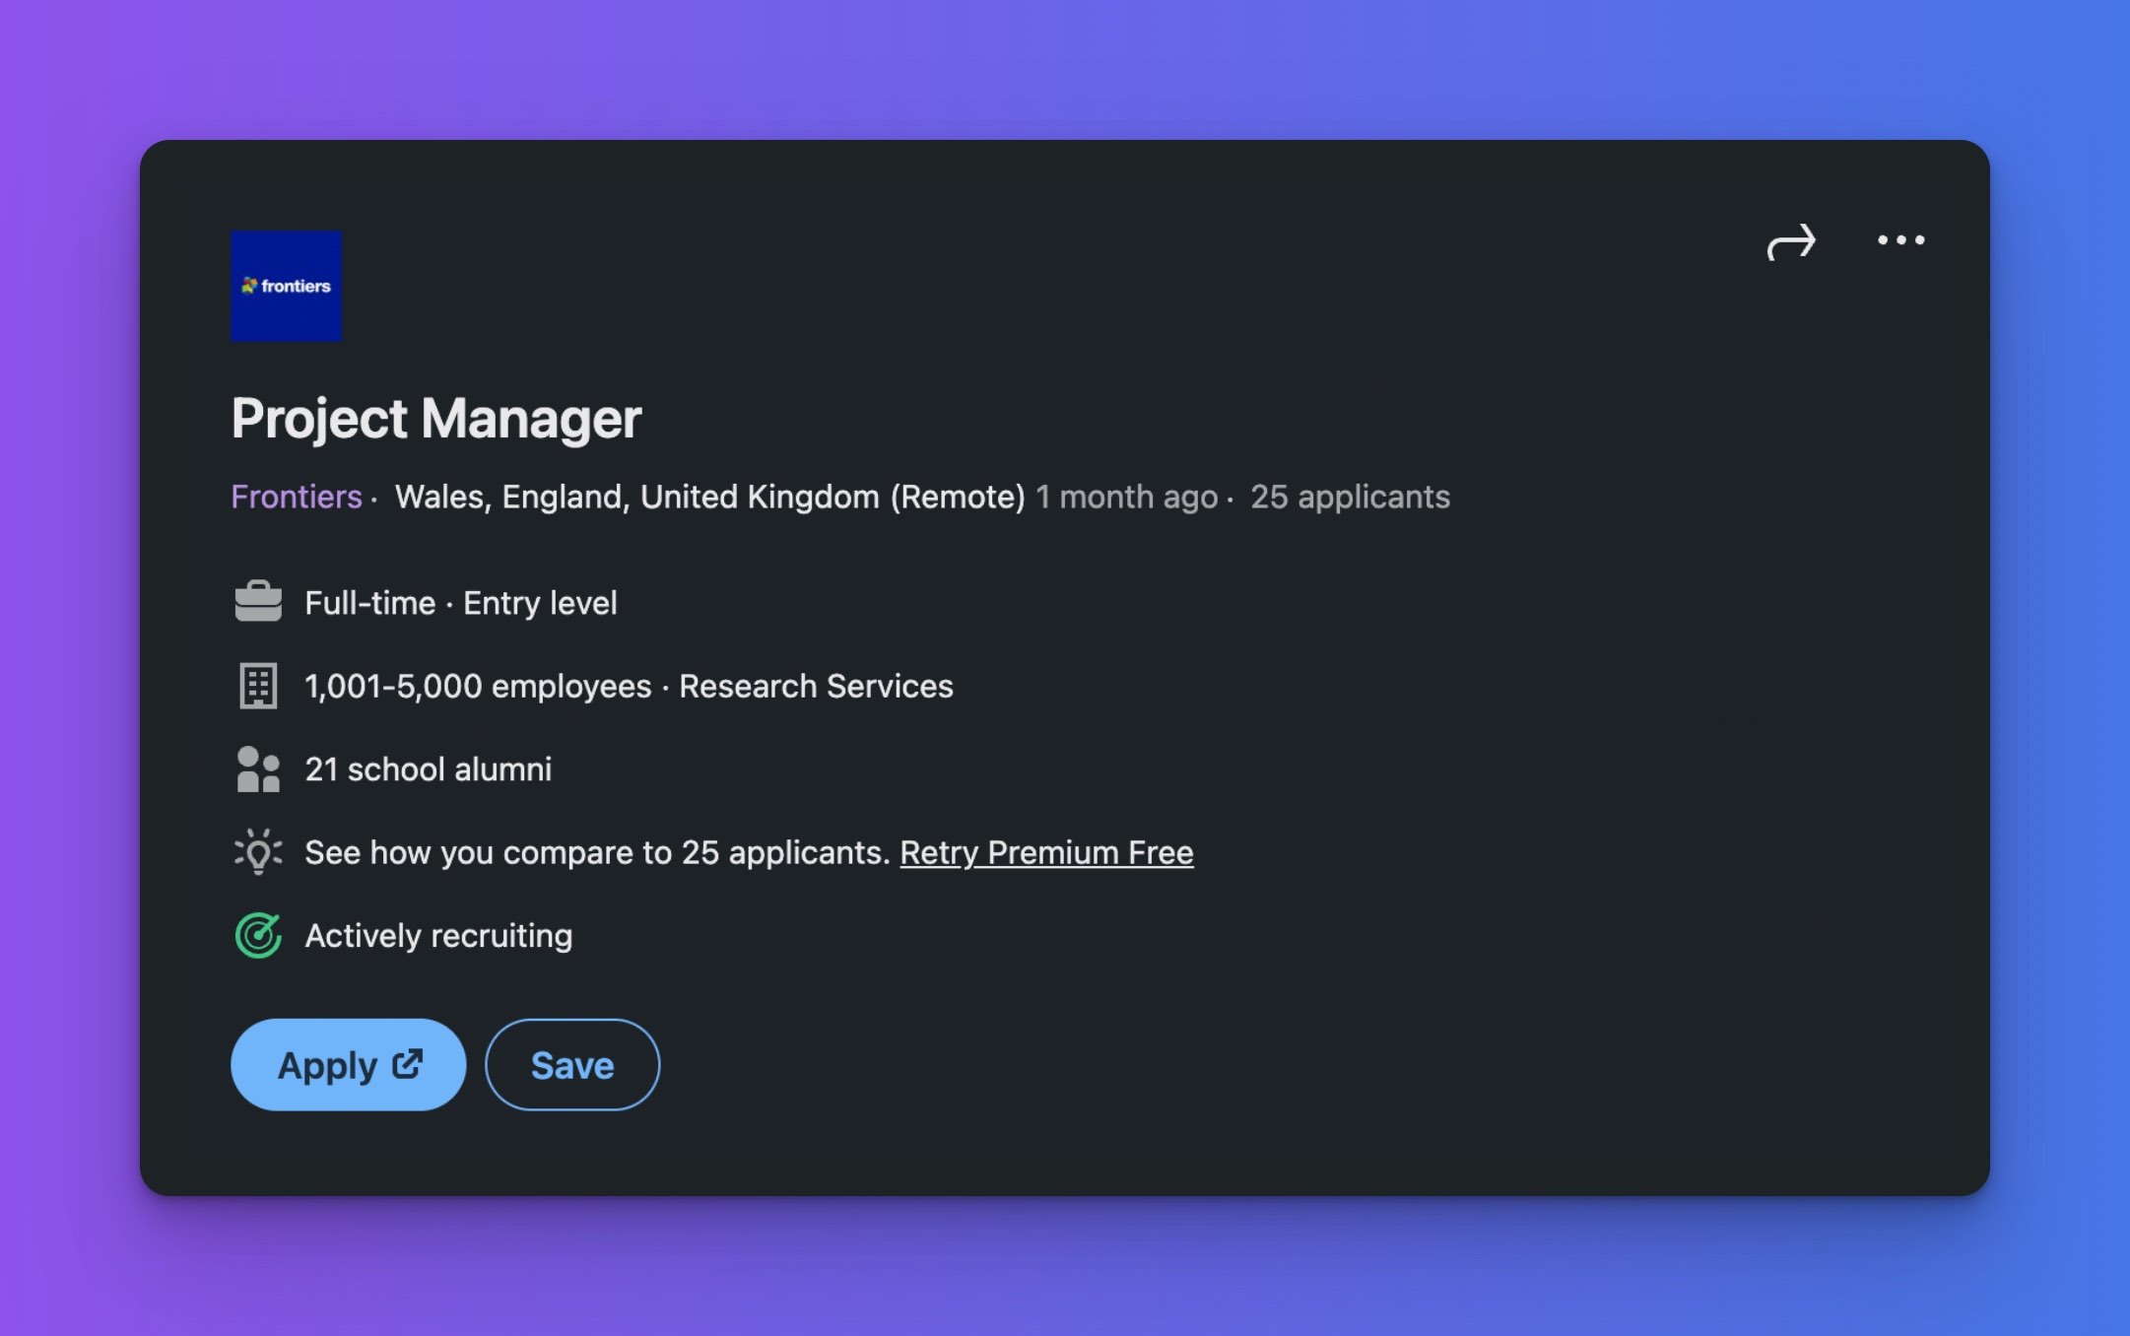Click "1 month ago" posting date
This screenshot has height=1336, width=2130.
[1126, 497]
